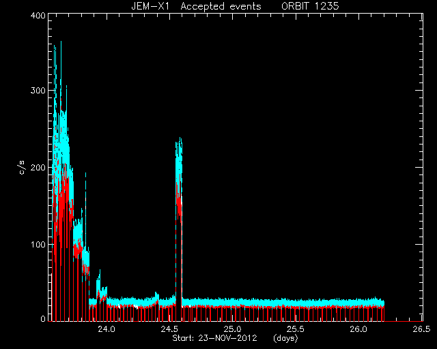Click the 26.0 x-axis tick label
The height and width of the screenshot is (349, 437).
(358, 329)
